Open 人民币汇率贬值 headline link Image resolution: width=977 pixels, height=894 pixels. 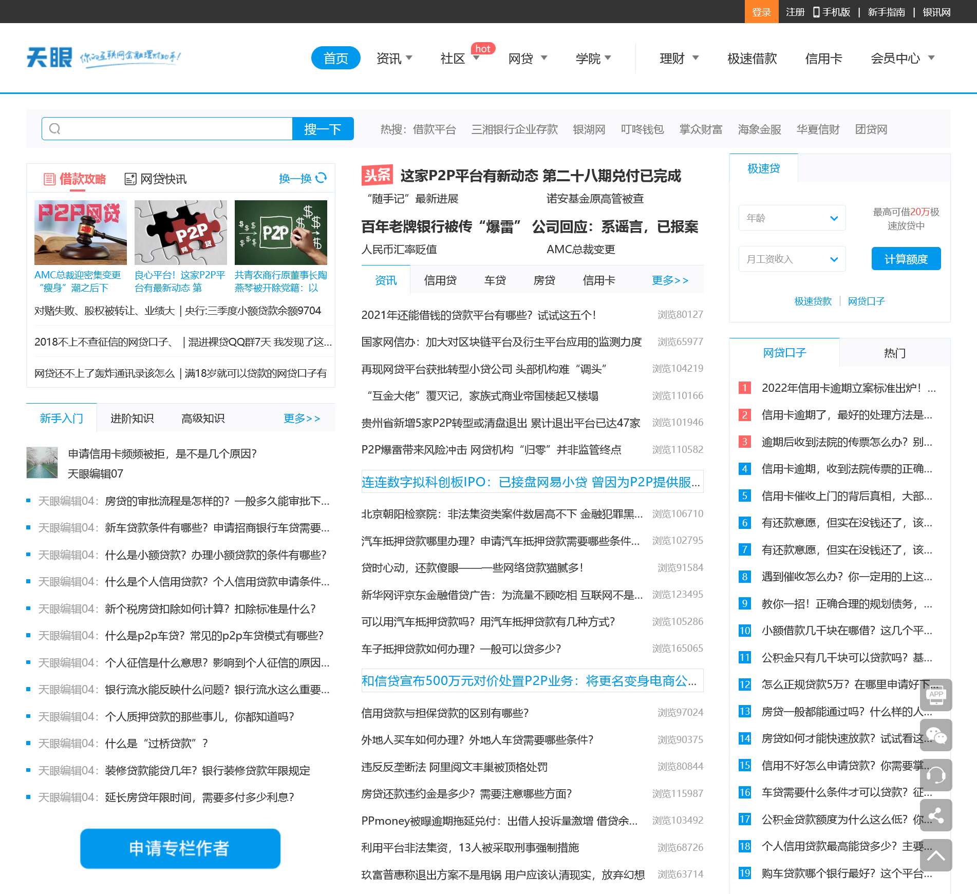coord(399,249)
